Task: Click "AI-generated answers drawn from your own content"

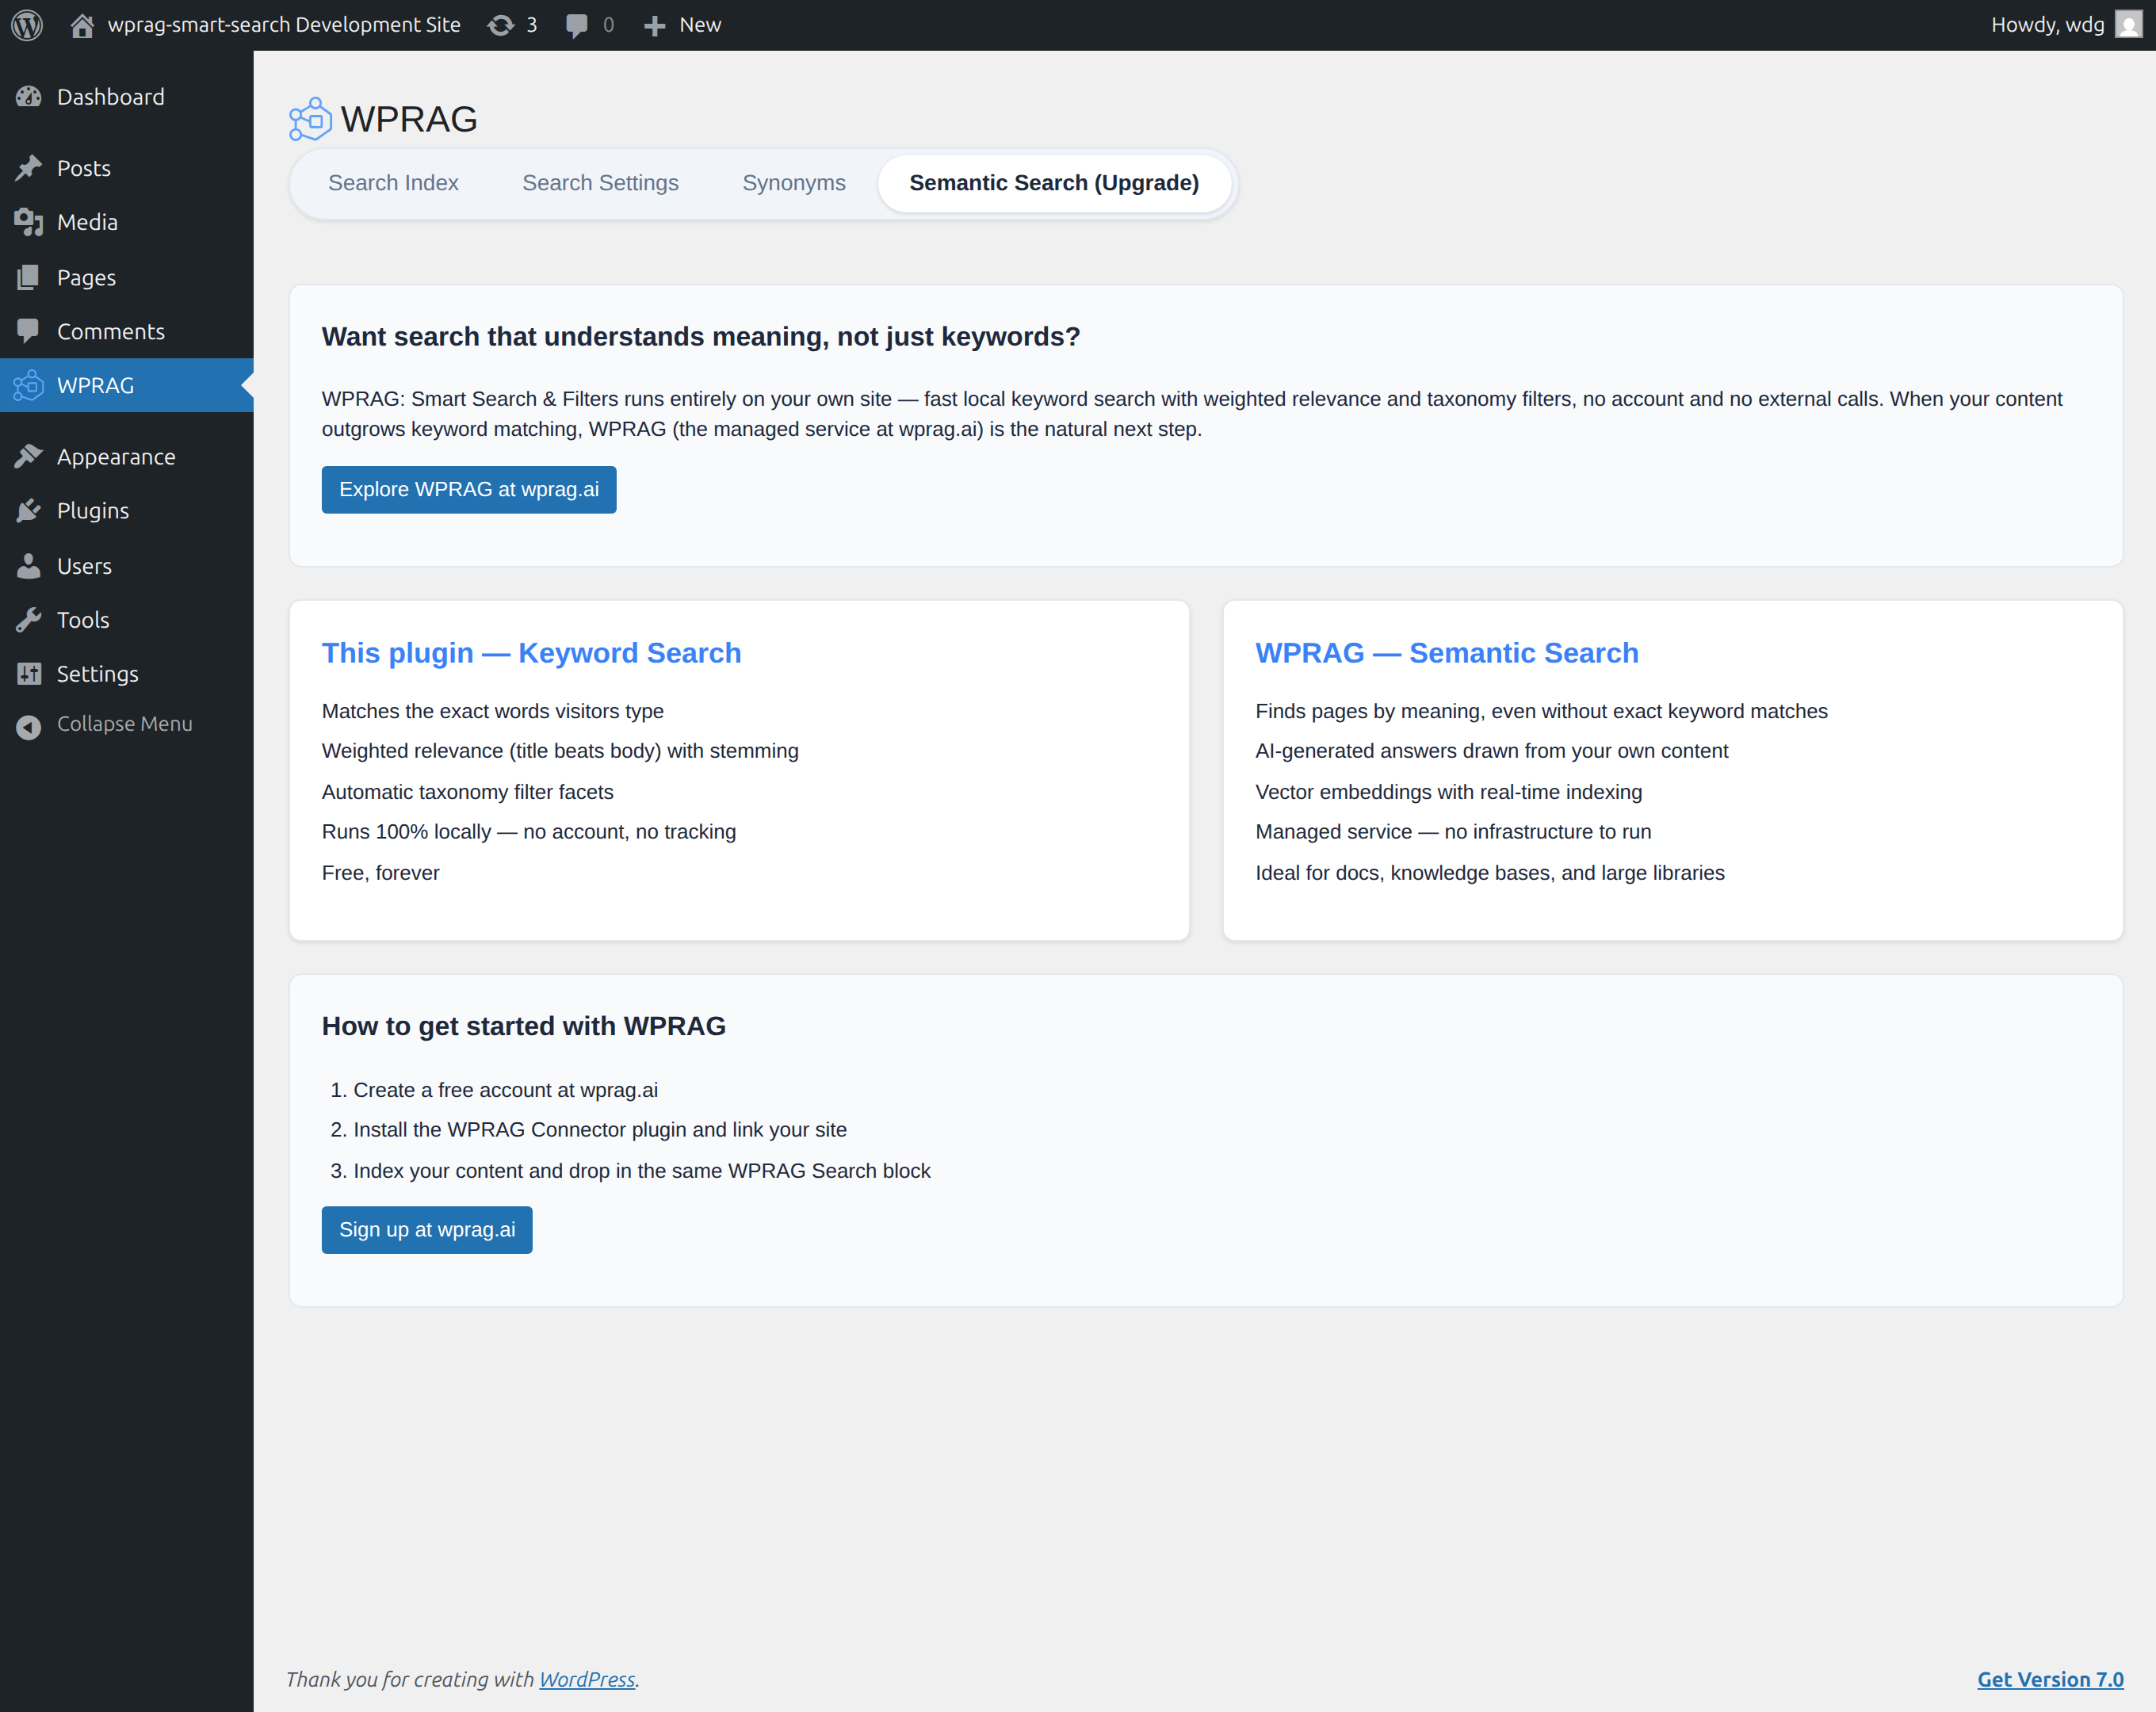Action: (1492, 751)
